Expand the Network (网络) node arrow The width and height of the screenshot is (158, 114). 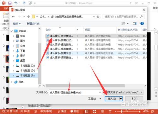[x=12, y=82]
